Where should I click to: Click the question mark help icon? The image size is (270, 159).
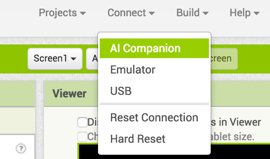pos(21,148)
